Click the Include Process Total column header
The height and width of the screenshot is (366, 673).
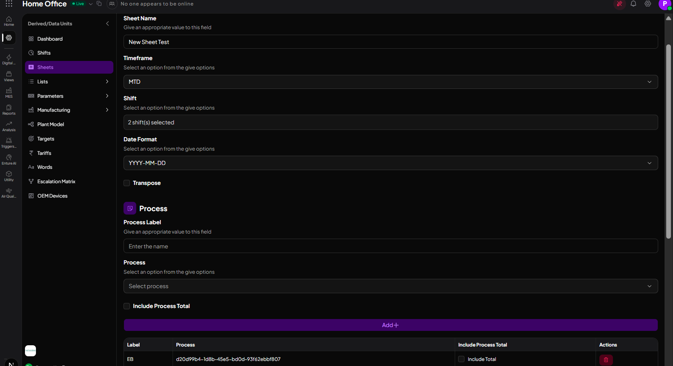(483, 345)
